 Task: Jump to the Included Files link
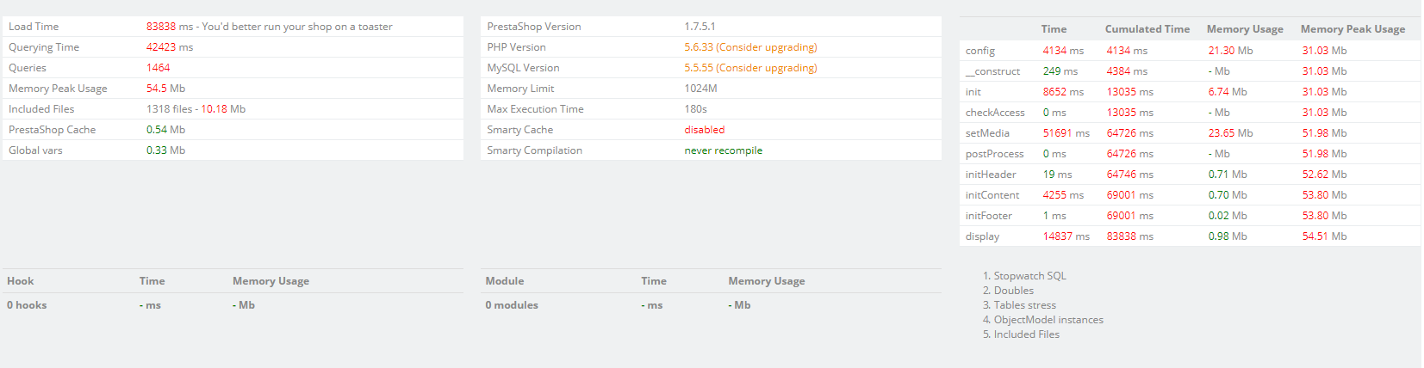1026,334
